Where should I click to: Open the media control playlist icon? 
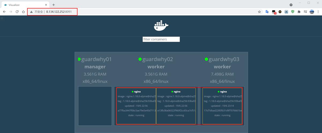[x=305, y=12]
